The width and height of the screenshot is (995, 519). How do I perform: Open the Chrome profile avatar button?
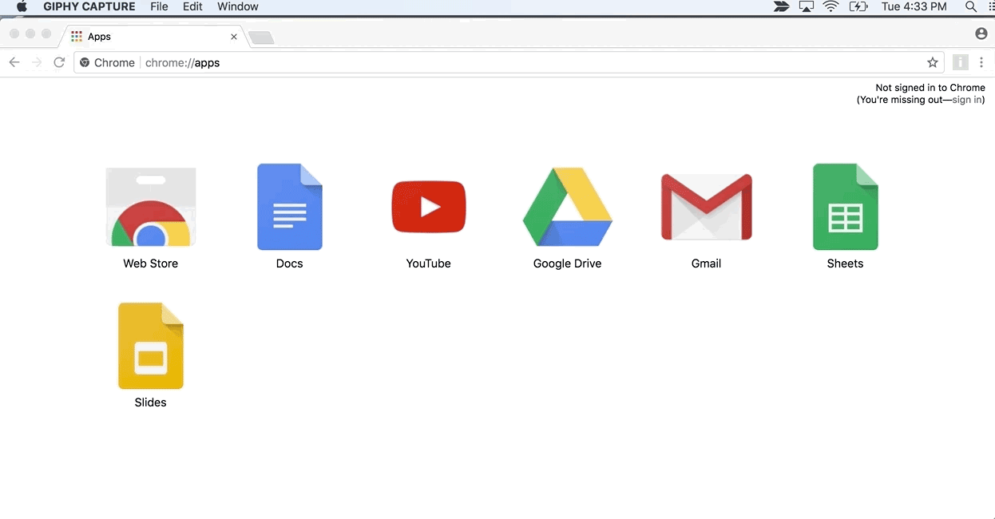981,34
